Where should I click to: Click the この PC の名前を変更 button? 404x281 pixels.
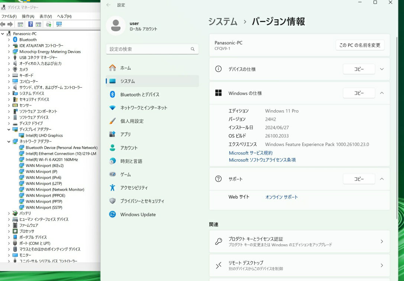(x=359, y=45)
